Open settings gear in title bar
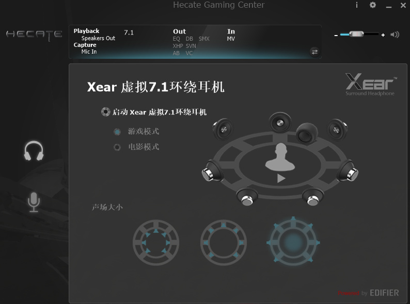This screenshot has height=304, width=410. [x=373, y=5]
